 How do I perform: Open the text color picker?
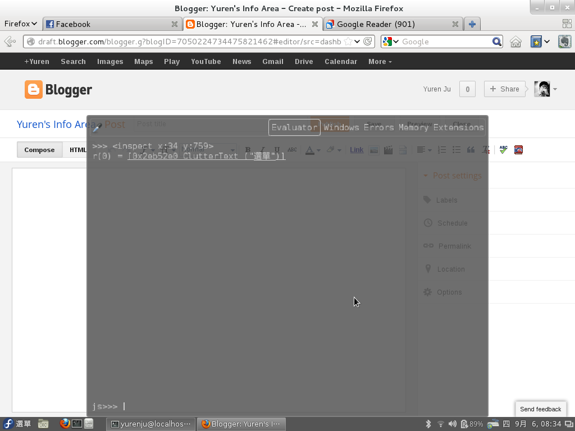pyautogui.click(x=313, y=150)
